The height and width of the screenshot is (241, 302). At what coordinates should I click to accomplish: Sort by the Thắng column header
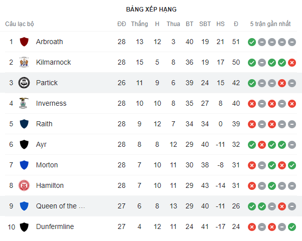(139, 24)
